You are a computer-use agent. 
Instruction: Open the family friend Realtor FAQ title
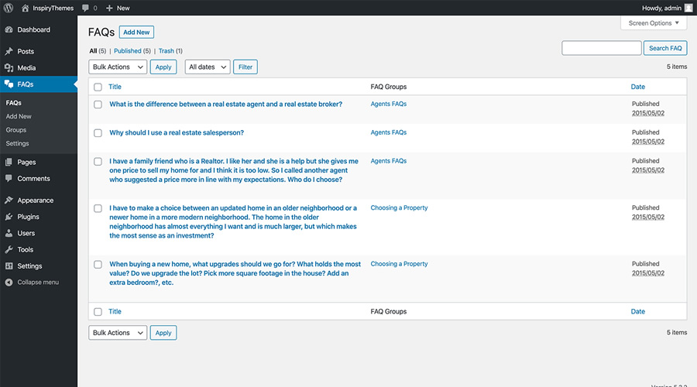click(234, 170)
